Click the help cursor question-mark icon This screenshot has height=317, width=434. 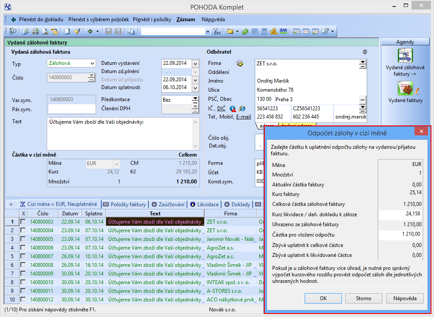pyautogui.click(x=325, y=31)
